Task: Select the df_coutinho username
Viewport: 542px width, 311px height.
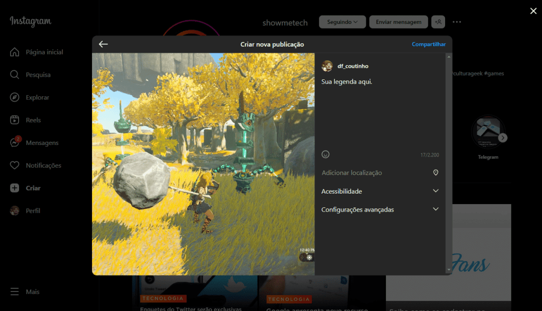Action: [353, 66]
